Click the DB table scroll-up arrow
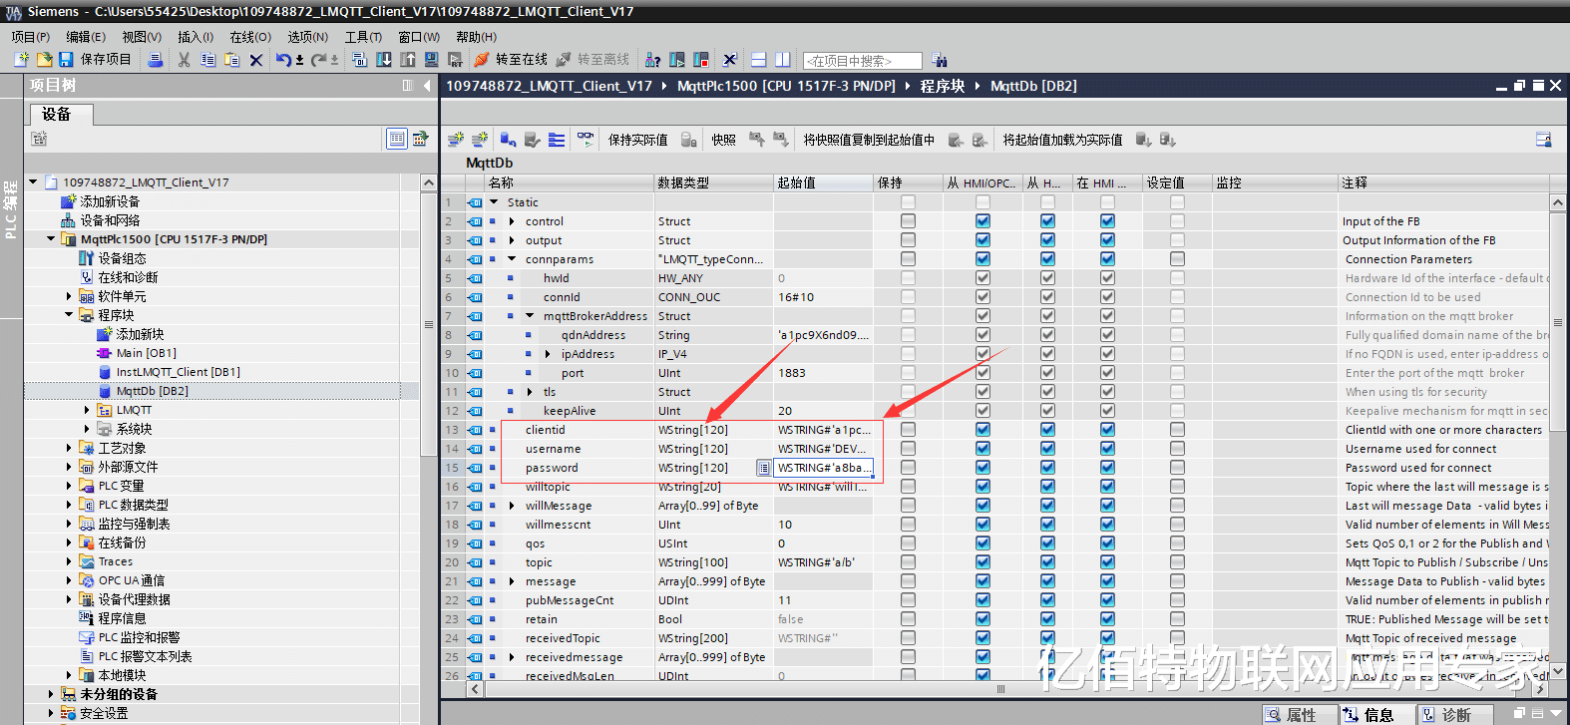 tap(1558, 202)
